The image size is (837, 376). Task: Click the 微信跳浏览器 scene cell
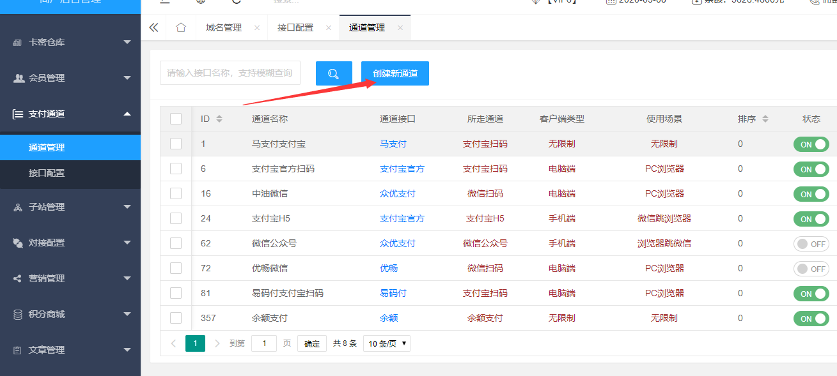coord(664,218)
